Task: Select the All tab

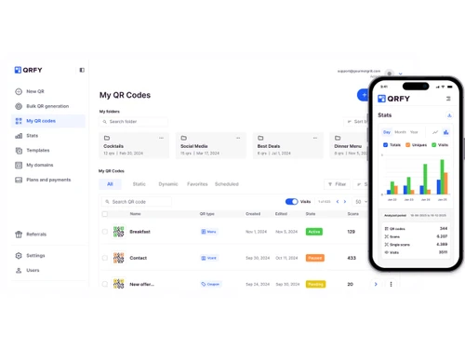Action: [110, 184]
